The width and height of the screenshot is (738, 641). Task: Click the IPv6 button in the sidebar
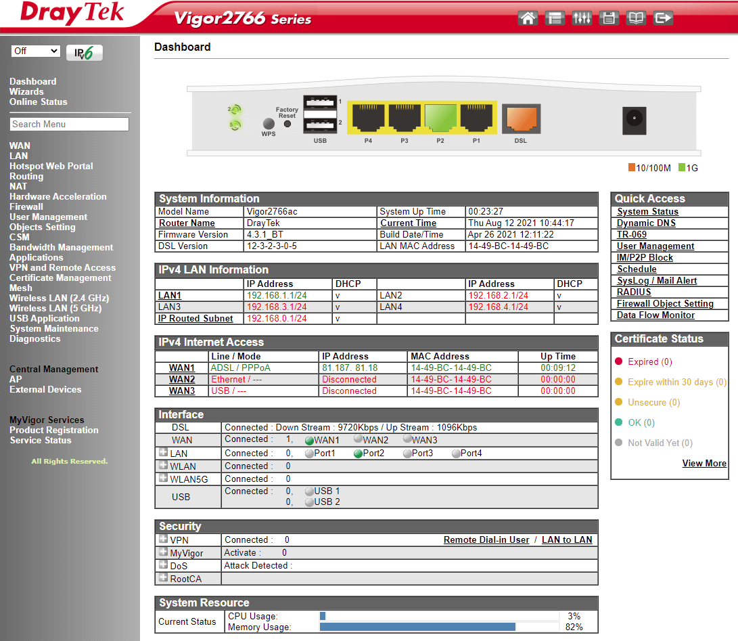[84, 51]
